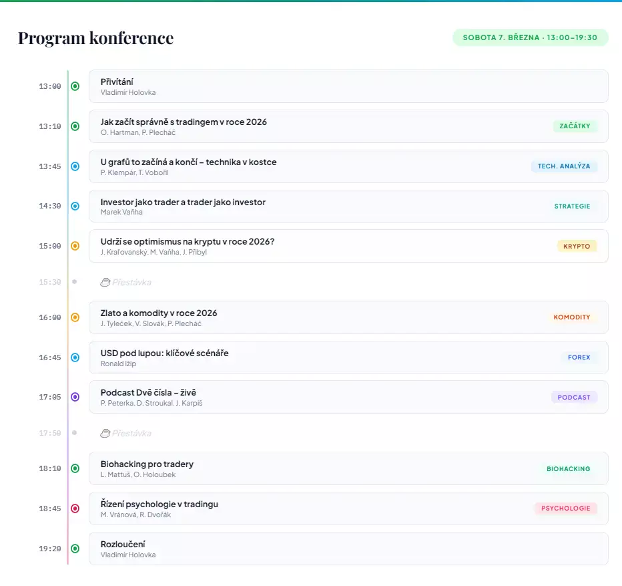Click the 'Program konference' heading
The width and height of the screenshot is (622, 586).
tap(95, 38)
